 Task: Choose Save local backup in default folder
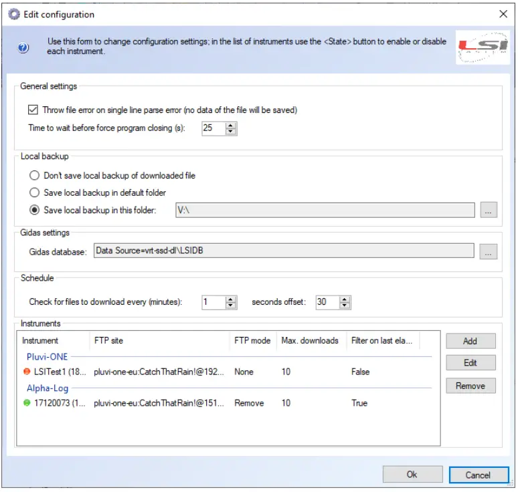pyautogui.click(x=33, y=193)
